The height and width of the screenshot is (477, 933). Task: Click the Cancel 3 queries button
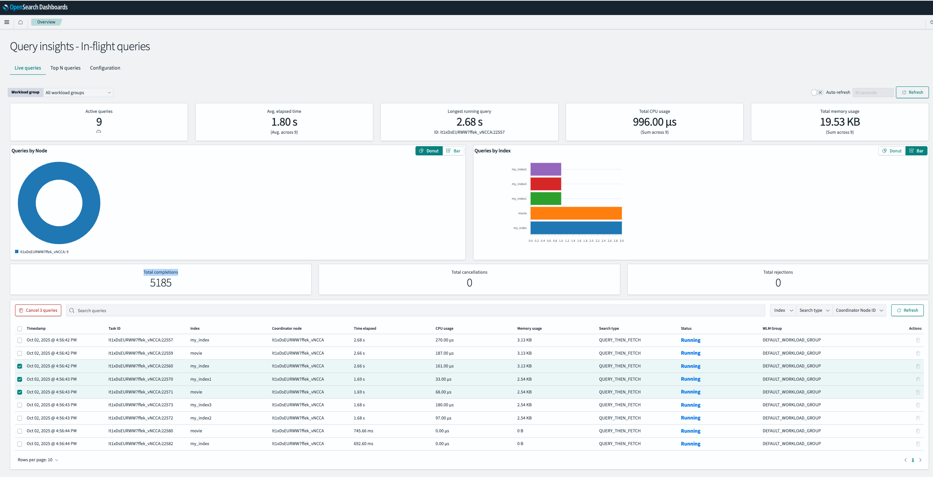pos(38,310)
